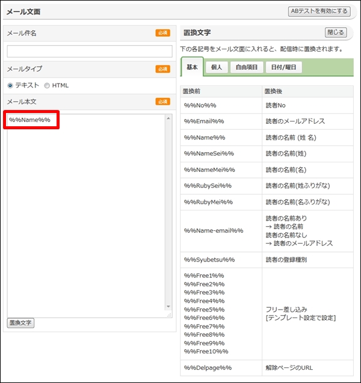Click the %%Free8%% entry

pos(205,335)
